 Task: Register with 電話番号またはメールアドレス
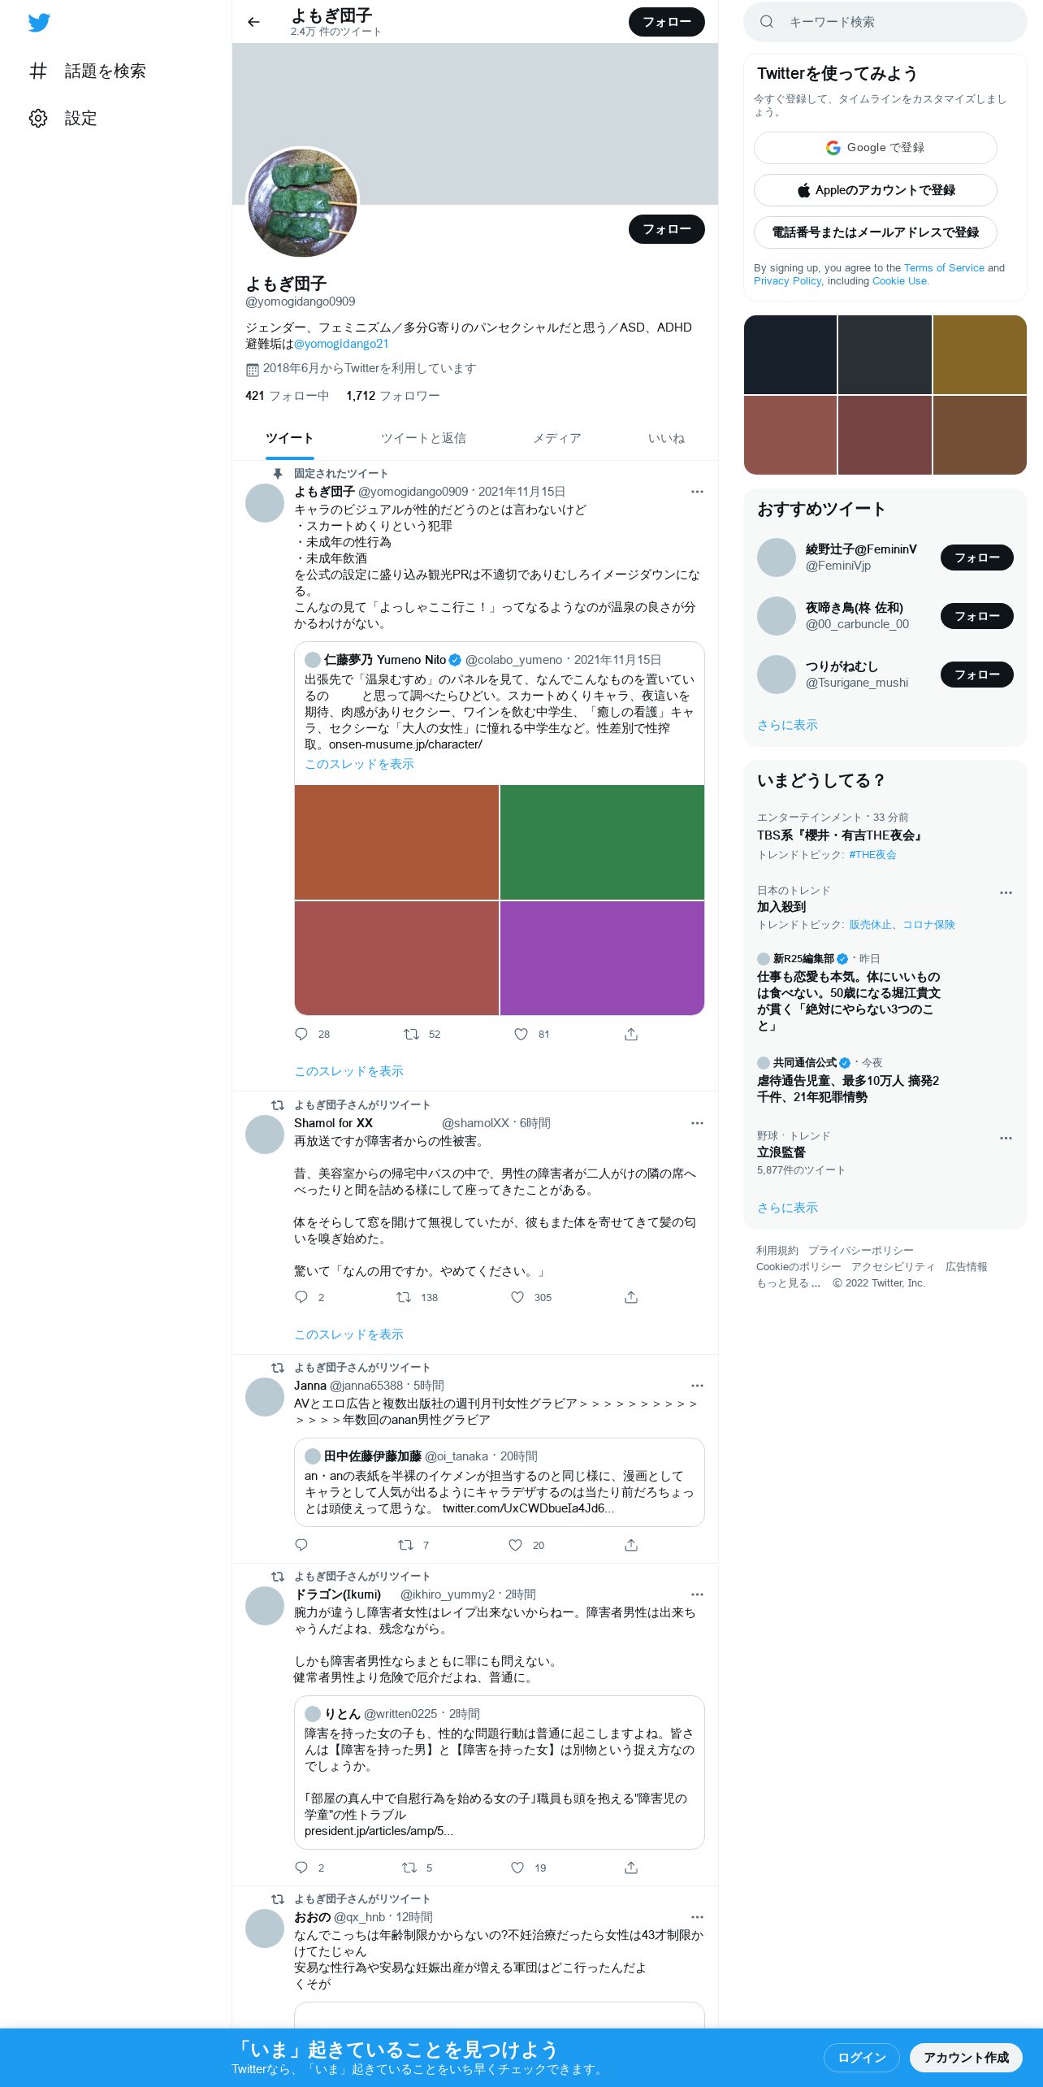coord(875,232)
